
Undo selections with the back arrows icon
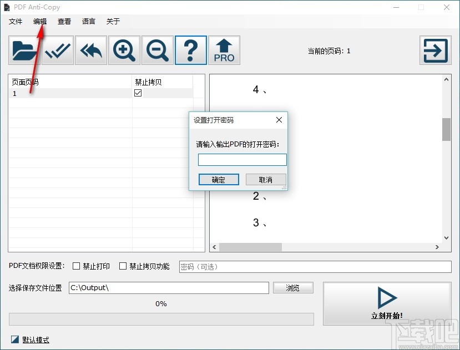pyautogui.click(x=90, y=50)
